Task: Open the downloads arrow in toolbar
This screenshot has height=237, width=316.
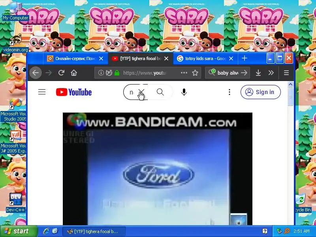Action: 258,73
